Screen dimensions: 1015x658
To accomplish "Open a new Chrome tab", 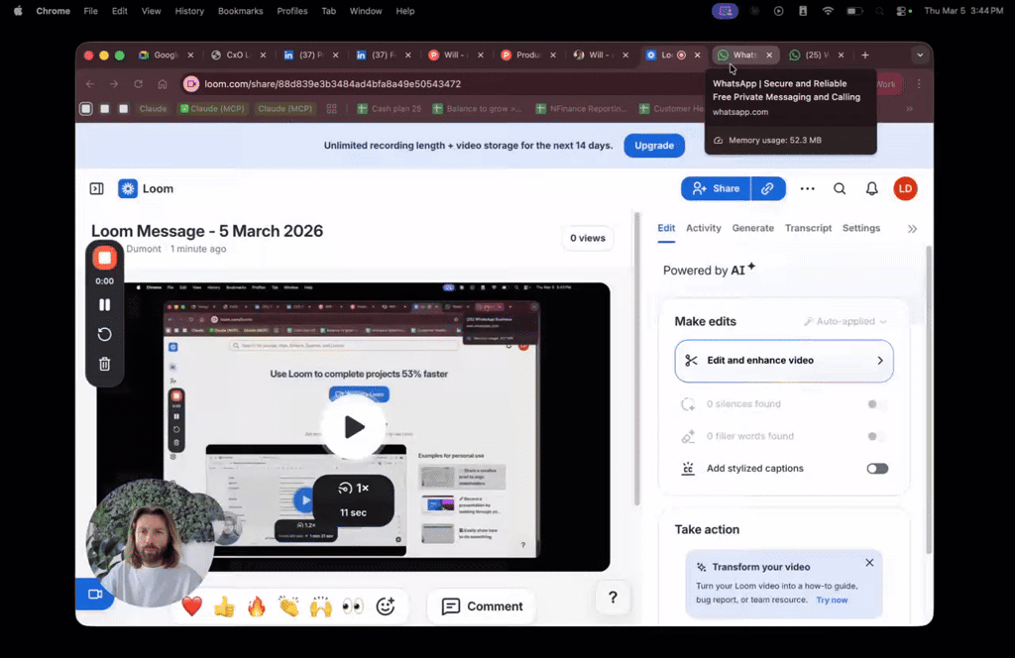I will (x=864, y=55).
